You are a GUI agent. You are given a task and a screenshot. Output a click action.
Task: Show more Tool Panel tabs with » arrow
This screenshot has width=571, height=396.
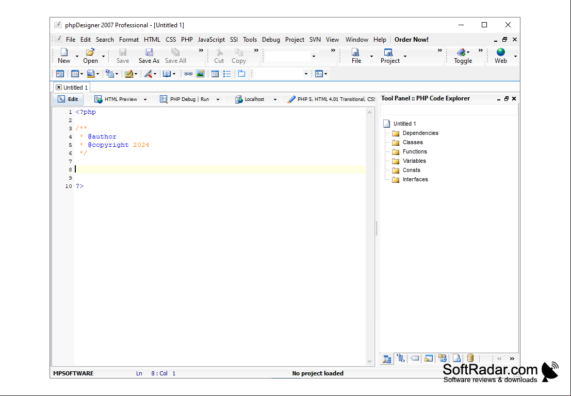click(x=512, y=358)
